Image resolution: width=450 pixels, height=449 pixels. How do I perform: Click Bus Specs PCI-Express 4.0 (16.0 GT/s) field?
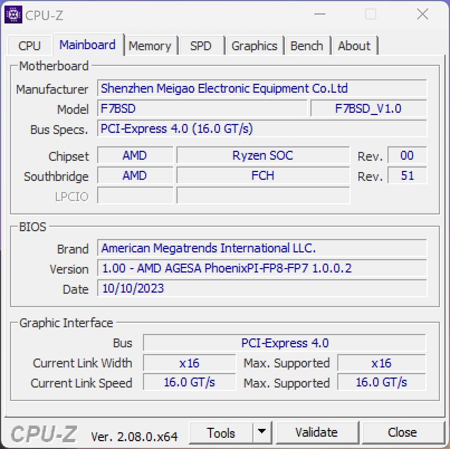pos(262,128)
